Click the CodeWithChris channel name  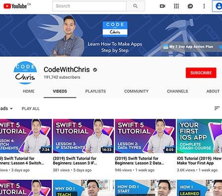tap(67, 69)
